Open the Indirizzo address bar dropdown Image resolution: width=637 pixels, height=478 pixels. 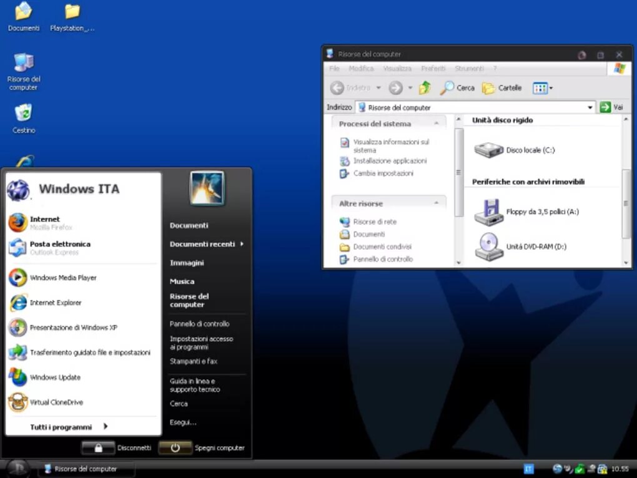tap(590, 107)
